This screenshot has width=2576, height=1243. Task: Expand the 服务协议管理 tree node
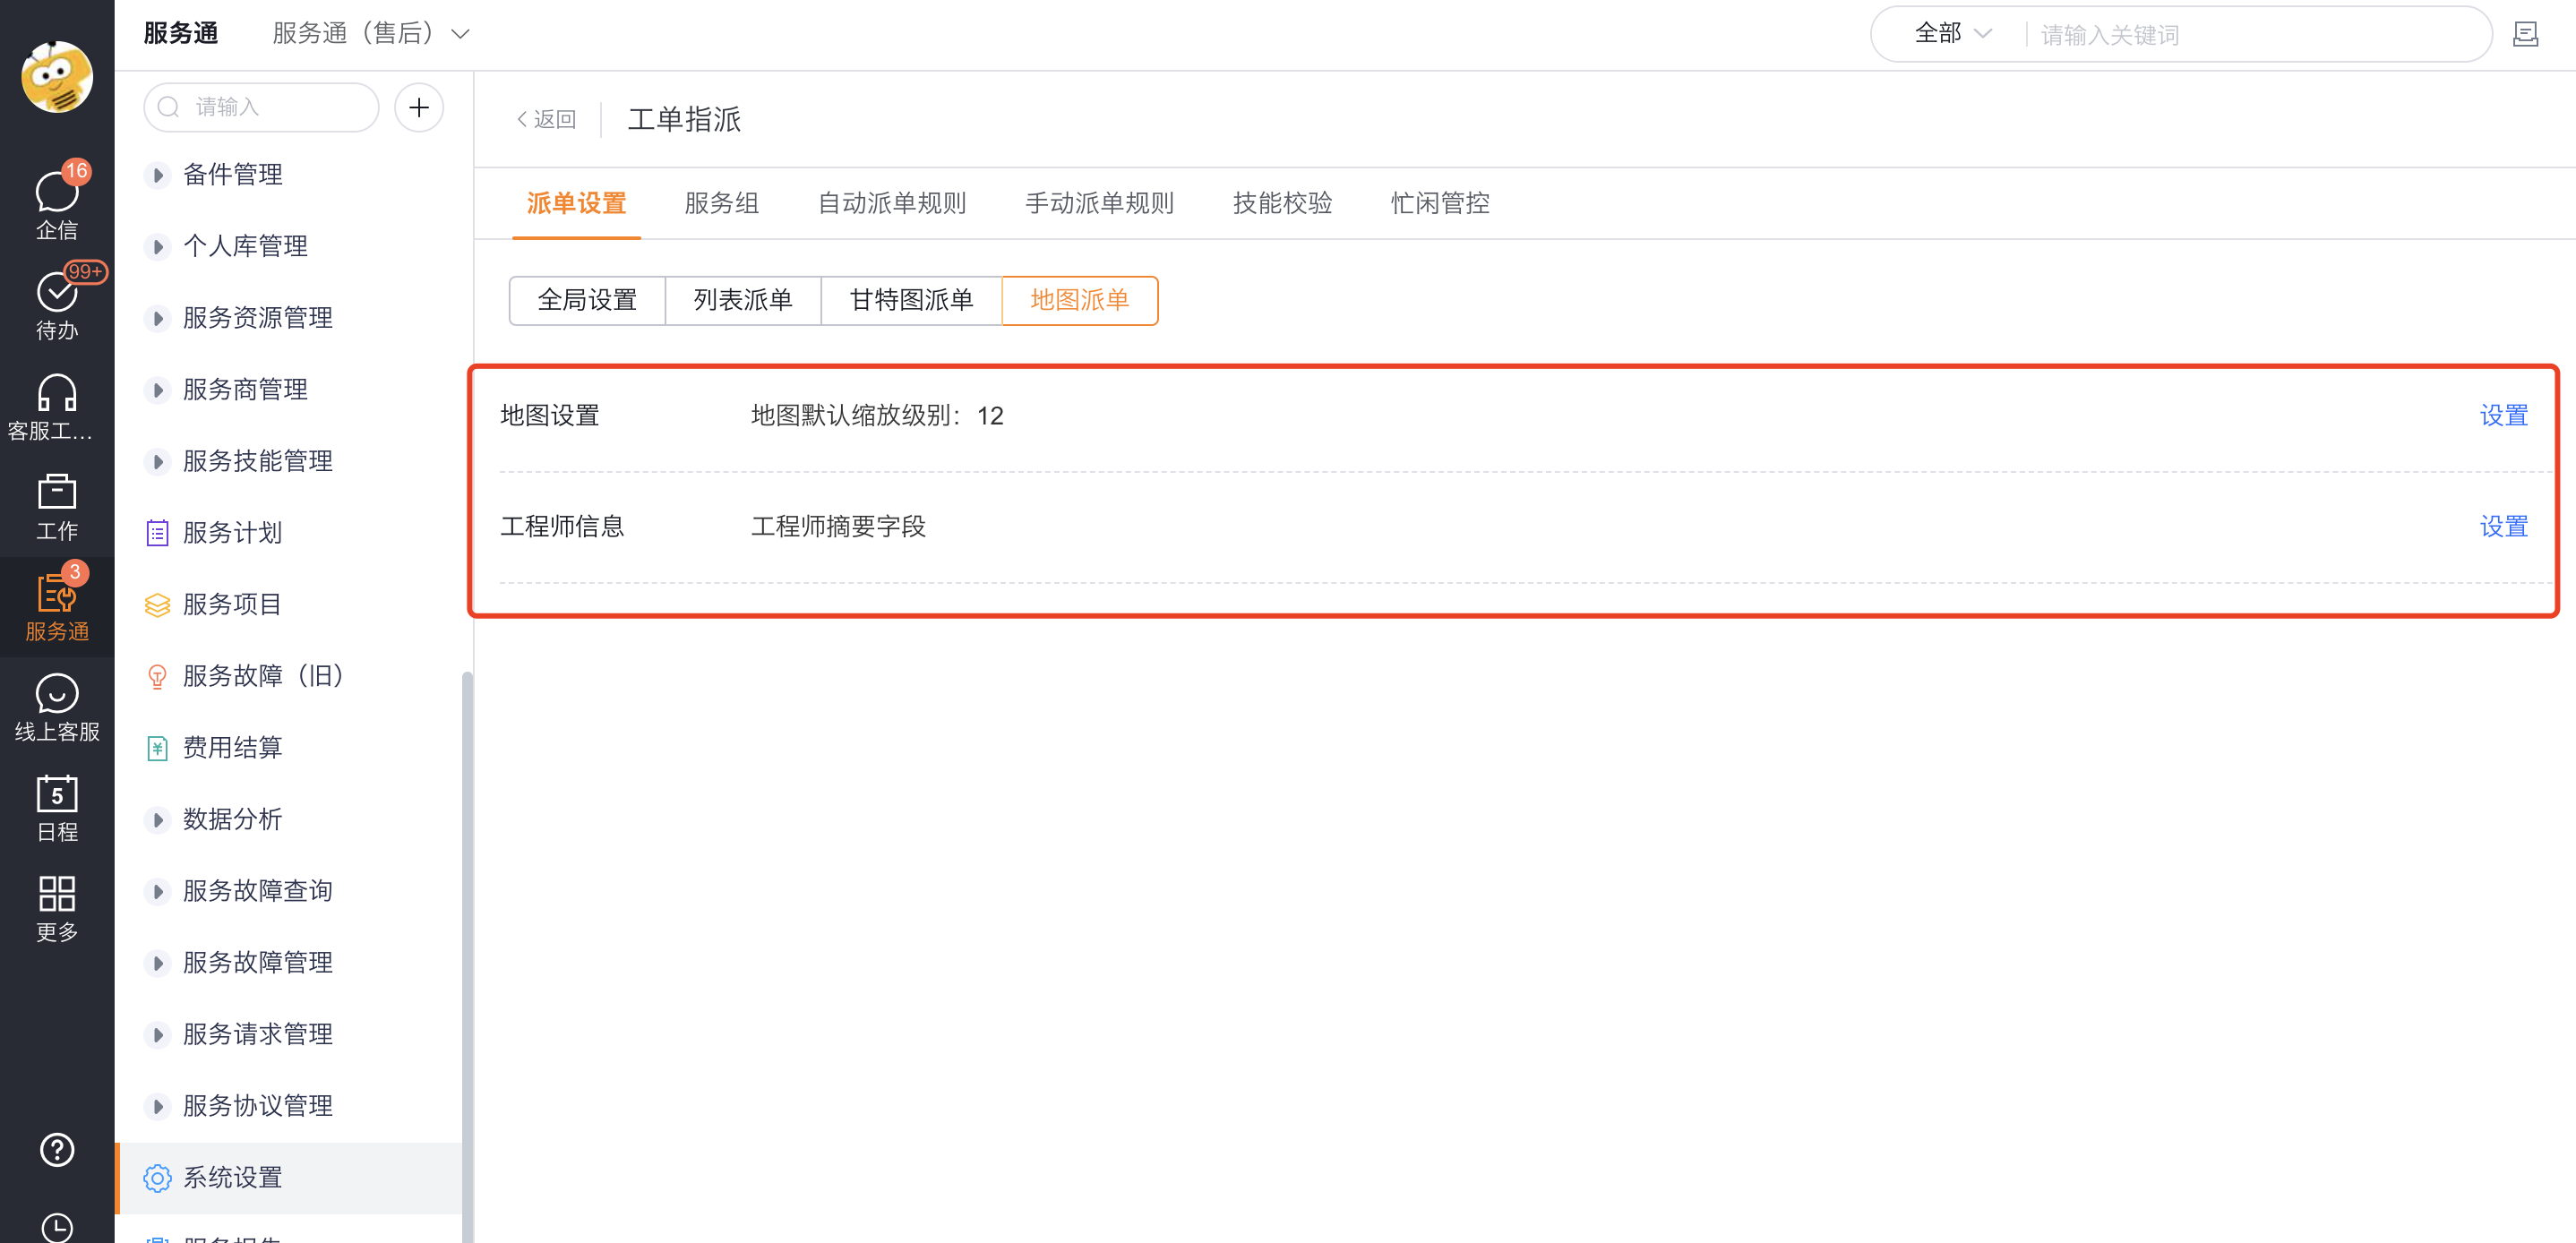[157, 1106]
